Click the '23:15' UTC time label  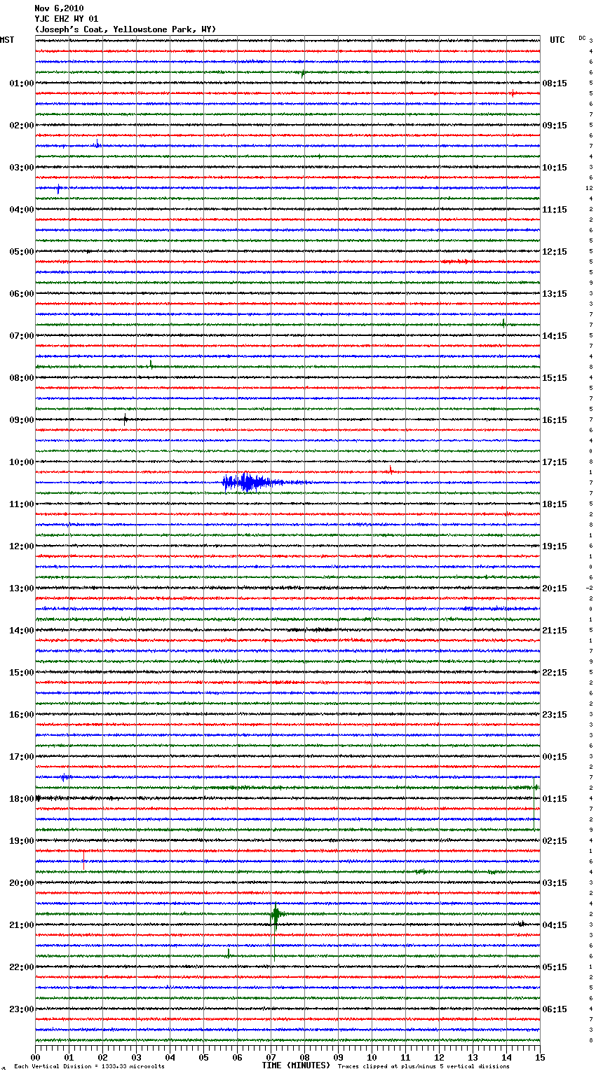coord(555,715)
